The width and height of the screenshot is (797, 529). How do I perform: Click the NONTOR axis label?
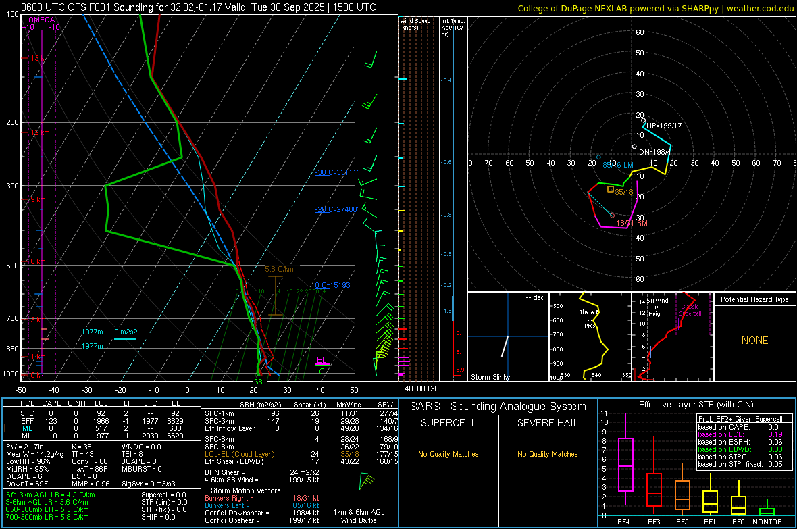[x=767, y=522]
